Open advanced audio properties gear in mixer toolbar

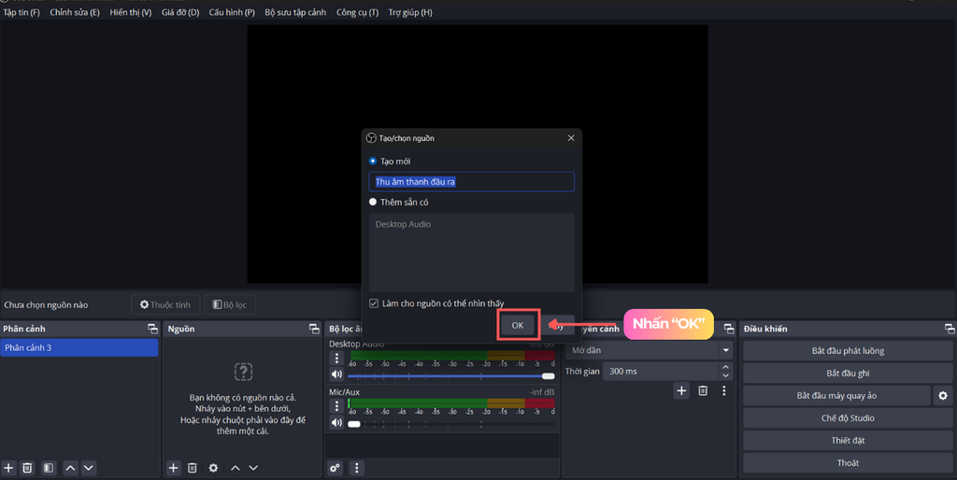(x=335, y=468)
